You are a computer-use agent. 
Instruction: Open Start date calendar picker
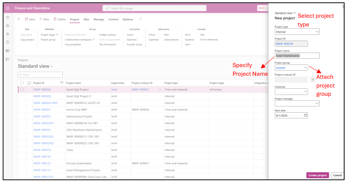click(305, 115)
